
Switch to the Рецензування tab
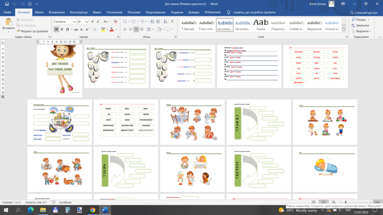[x=155, y=12]
